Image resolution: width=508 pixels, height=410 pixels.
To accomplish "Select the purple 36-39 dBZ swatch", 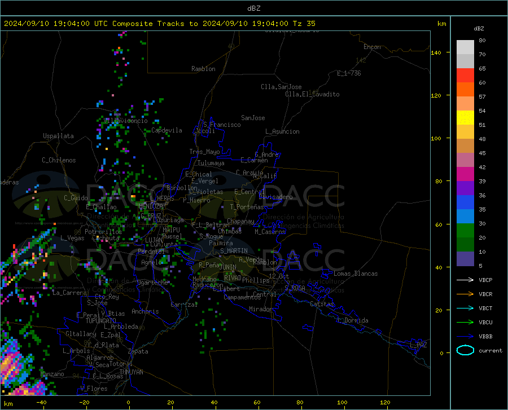I will coord(465,188).
